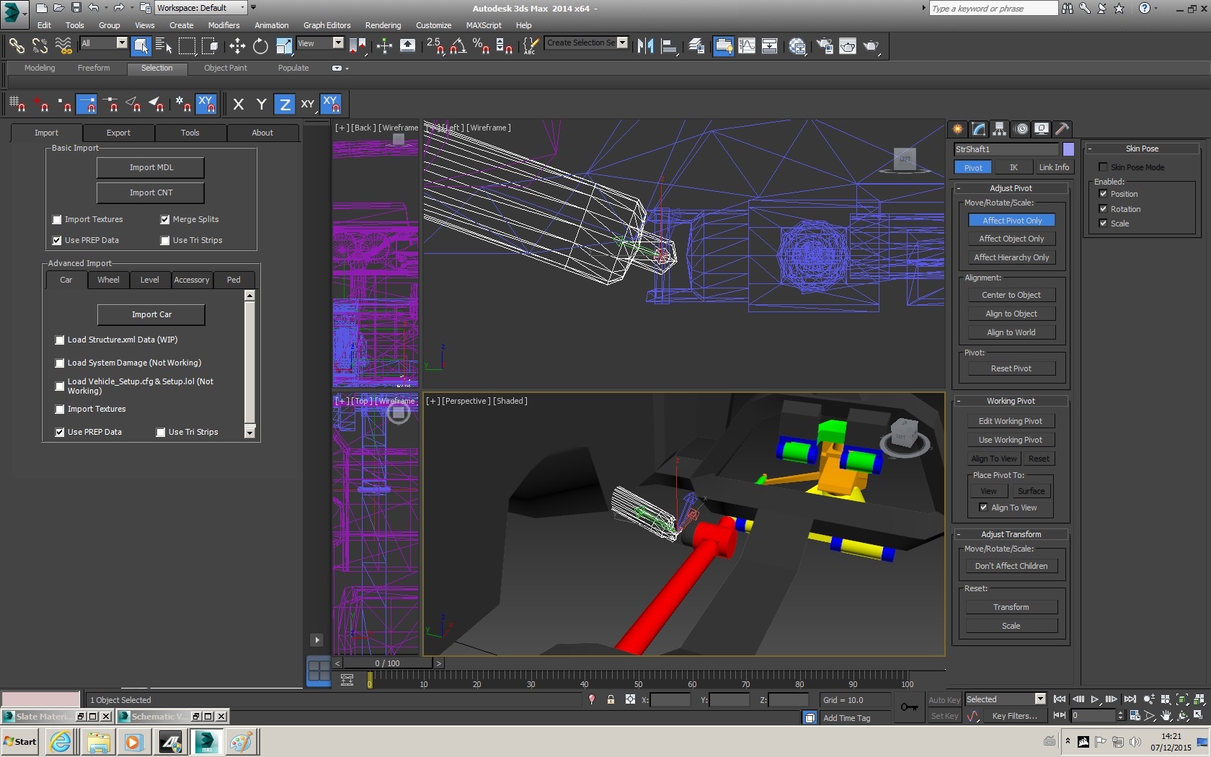Open the MAXScript menu

point(483,25)
